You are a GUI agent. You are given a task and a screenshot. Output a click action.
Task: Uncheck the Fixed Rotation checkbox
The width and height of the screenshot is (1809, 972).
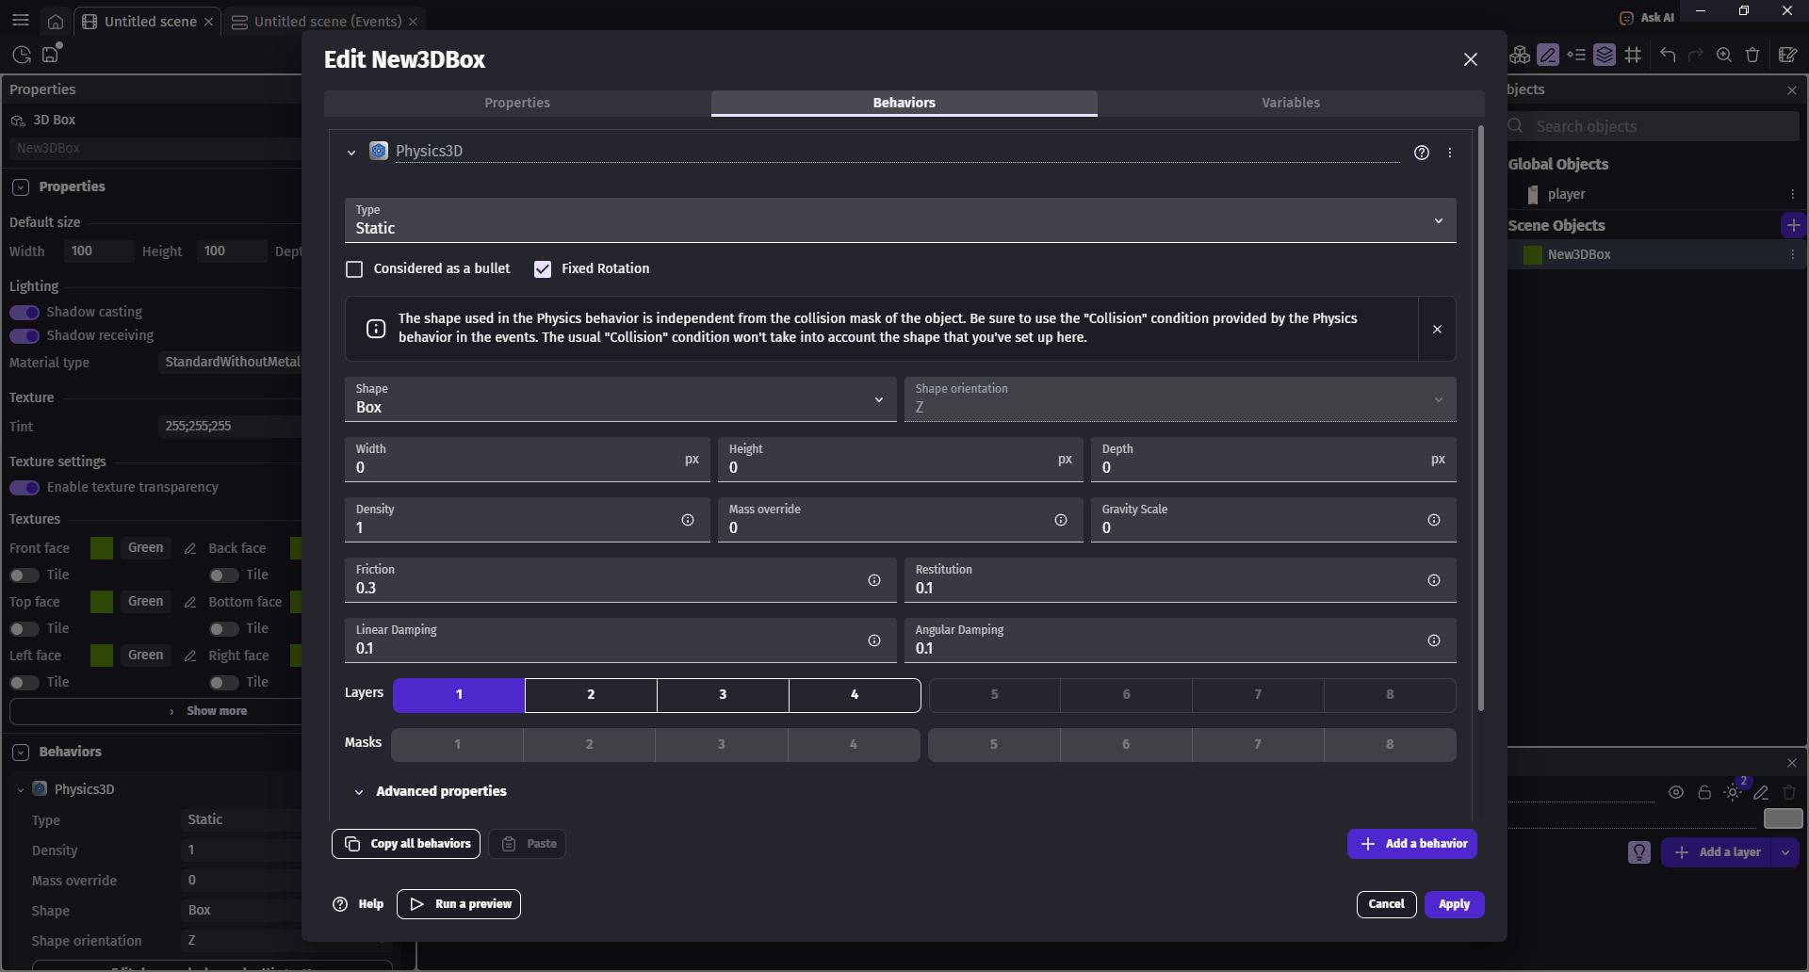coord(543,269)
